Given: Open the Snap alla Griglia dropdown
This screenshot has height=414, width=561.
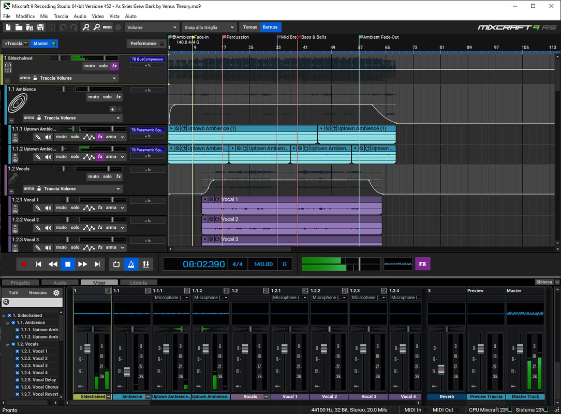Looking at the screenshot, I should click(209, 27).
